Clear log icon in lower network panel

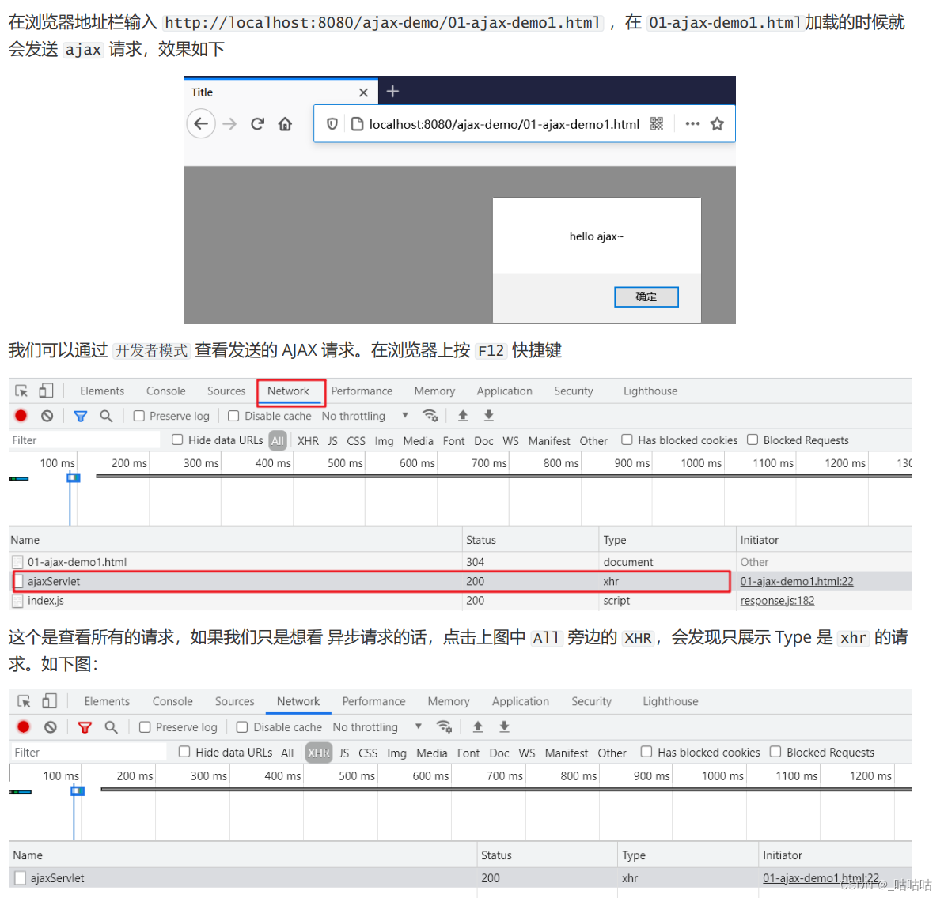click(x=51, y=726)
